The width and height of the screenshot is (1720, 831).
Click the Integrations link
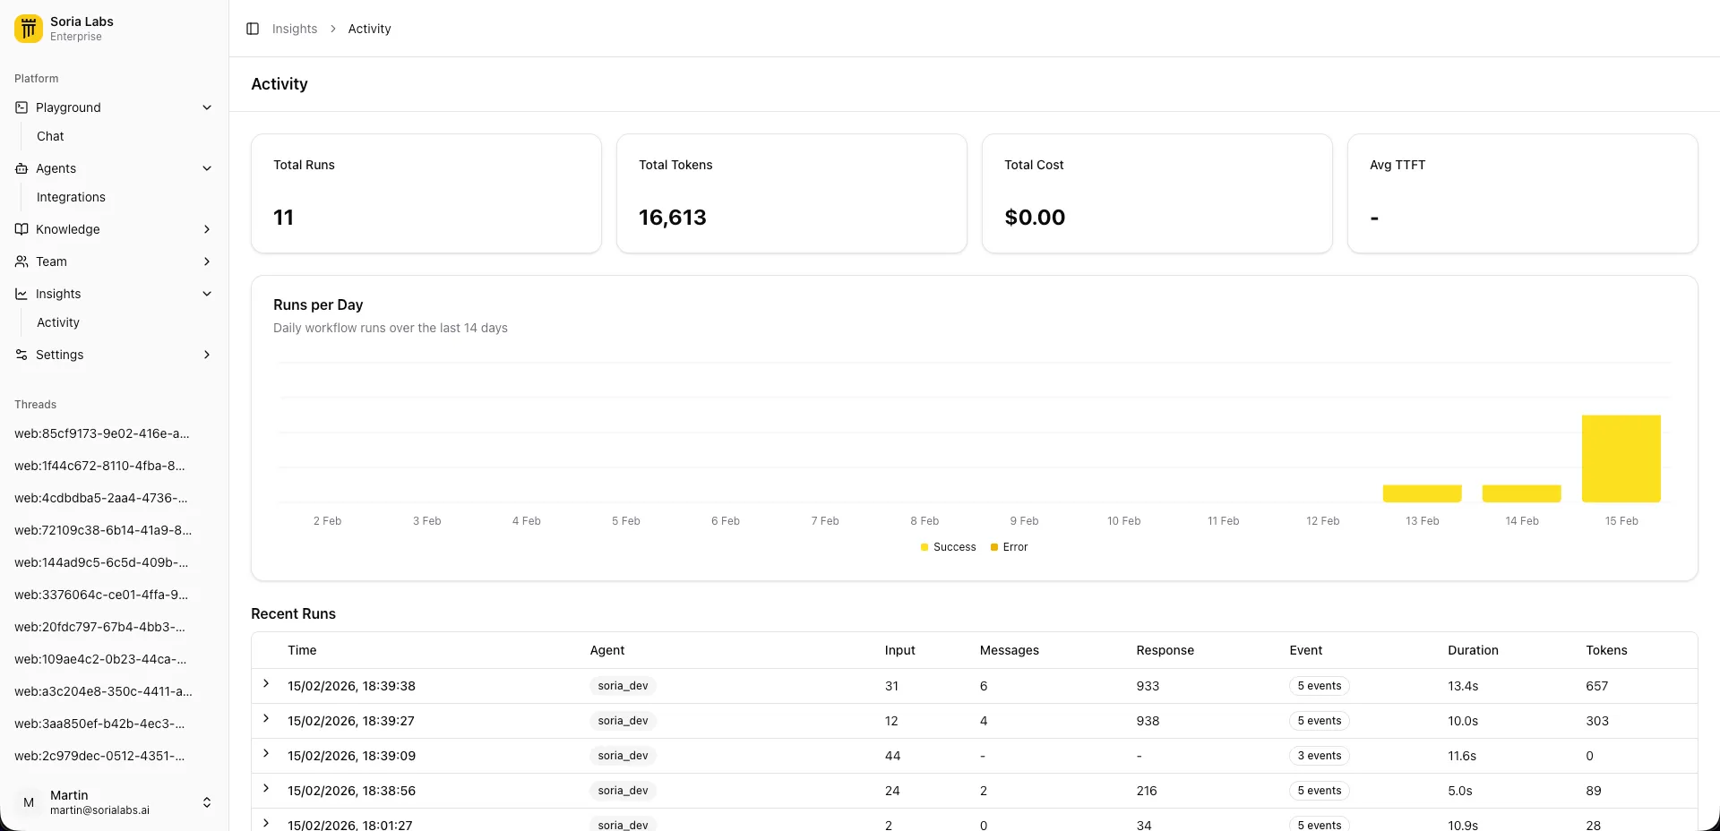click(72, 197)
